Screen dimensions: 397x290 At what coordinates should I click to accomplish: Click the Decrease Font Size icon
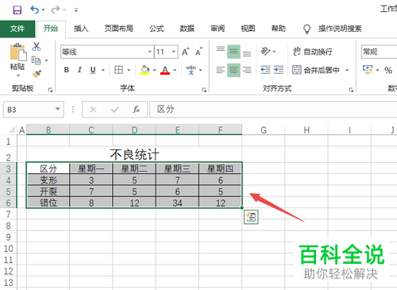[198, 52]
